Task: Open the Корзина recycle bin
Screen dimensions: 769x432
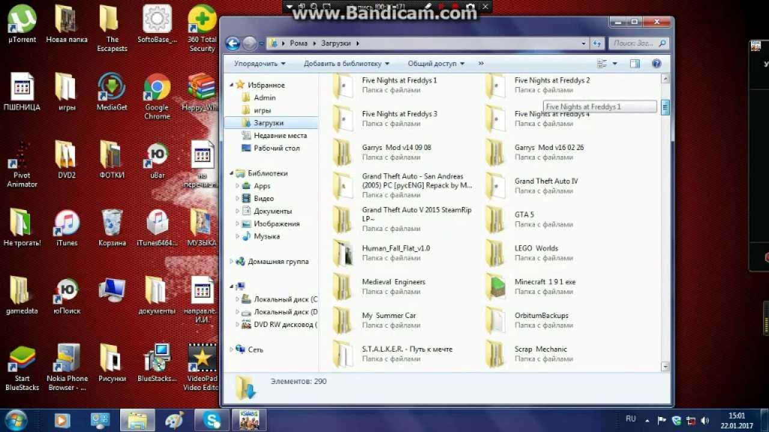Action: [x=112, y=227]
